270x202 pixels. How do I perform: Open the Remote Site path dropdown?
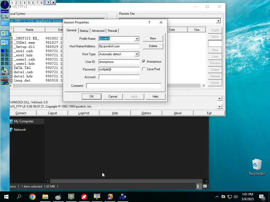tap(218, 21)
